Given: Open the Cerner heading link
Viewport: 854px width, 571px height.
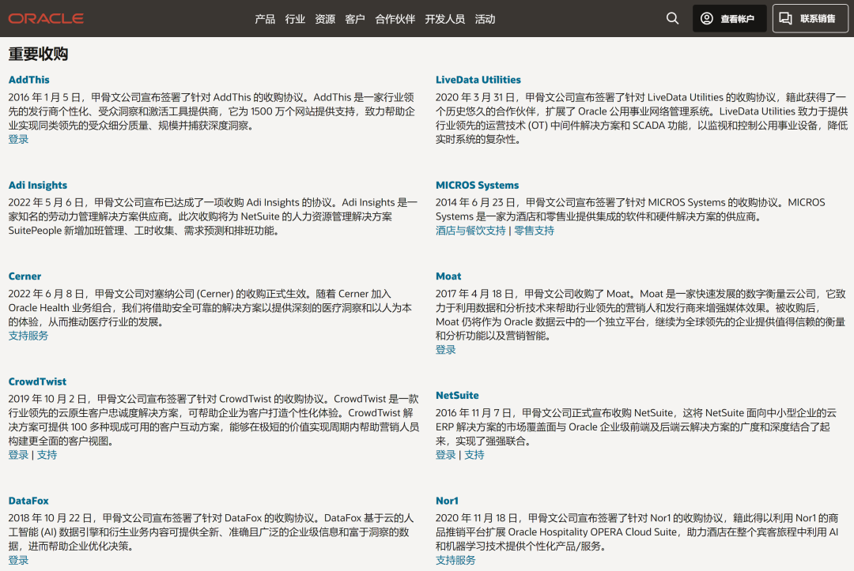Looking at the screenshot, I should [x=25, y=276].
